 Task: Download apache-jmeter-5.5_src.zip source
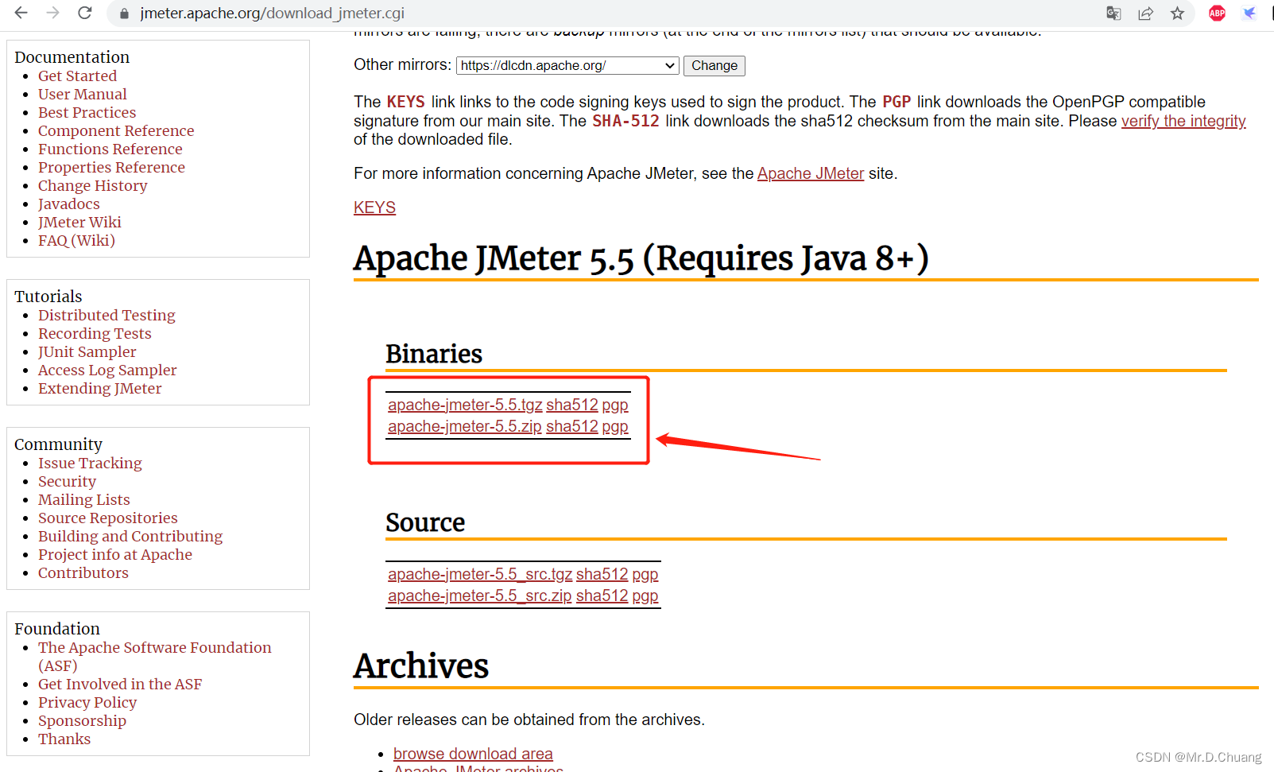pyautogui.click(x=479, y=595)
